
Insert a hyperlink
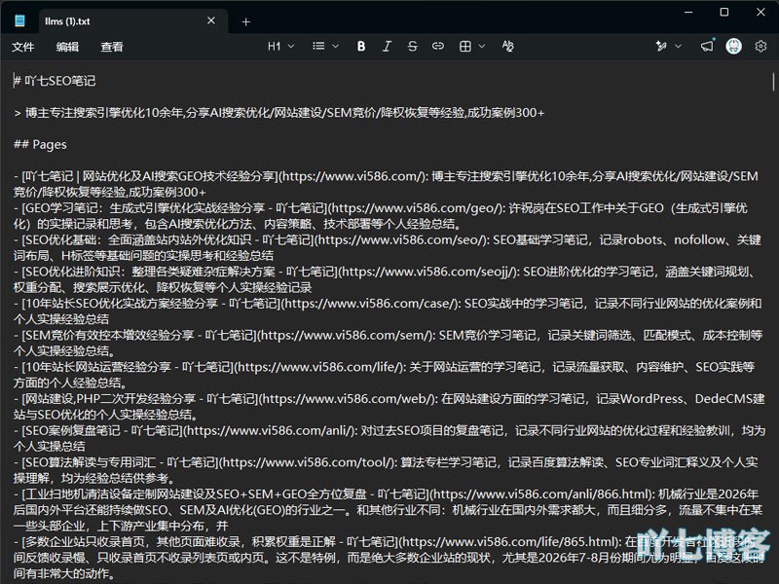point(437,46)
